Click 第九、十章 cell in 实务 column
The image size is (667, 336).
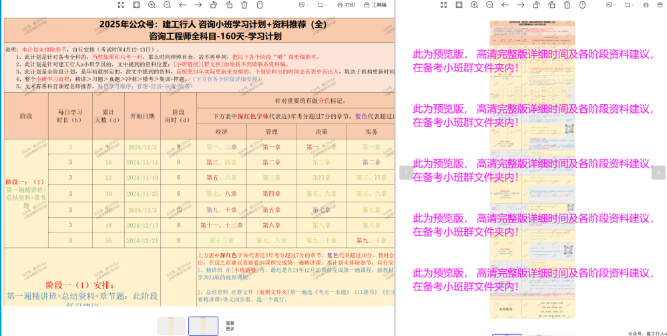[371, 240]
